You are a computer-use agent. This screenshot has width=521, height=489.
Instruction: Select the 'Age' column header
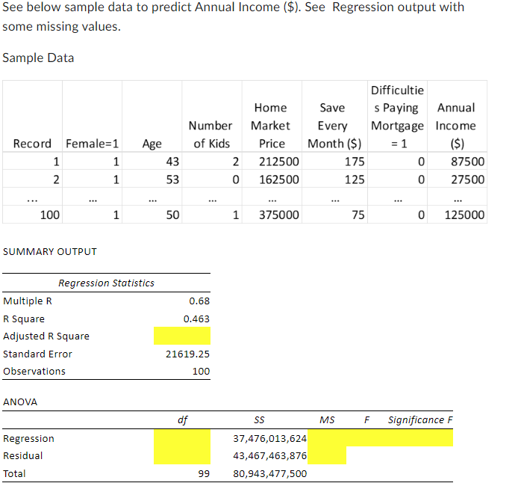point(152,144)
